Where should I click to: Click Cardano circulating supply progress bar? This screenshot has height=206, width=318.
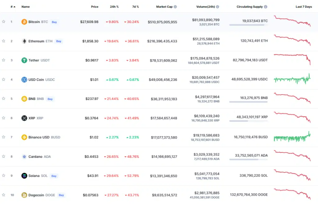(248, 159)
